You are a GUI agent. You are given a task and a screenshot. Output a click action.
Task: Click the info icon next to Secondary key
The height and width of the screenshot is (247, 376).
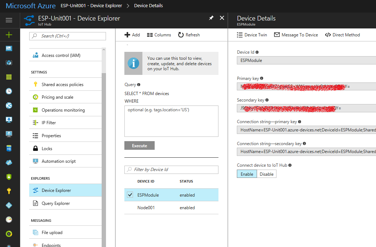(x=267, y=100)
